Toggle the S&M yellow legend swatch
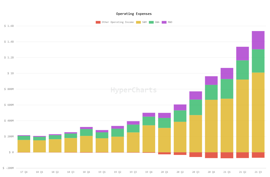Viewport: 270px width, 177px height. (138, 22)
